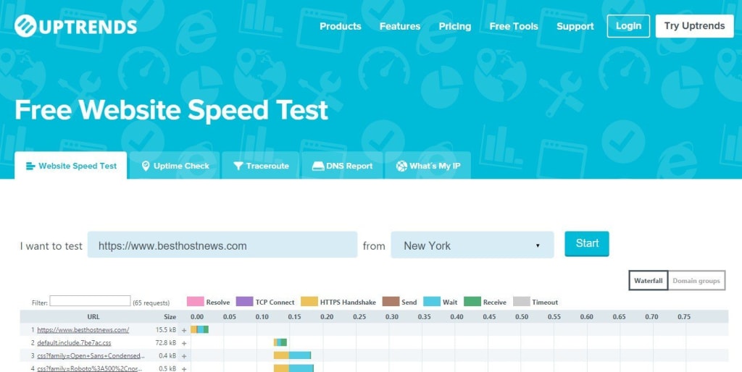Open the css?family=Open+Sans+Condensed request link

[91, 355]
